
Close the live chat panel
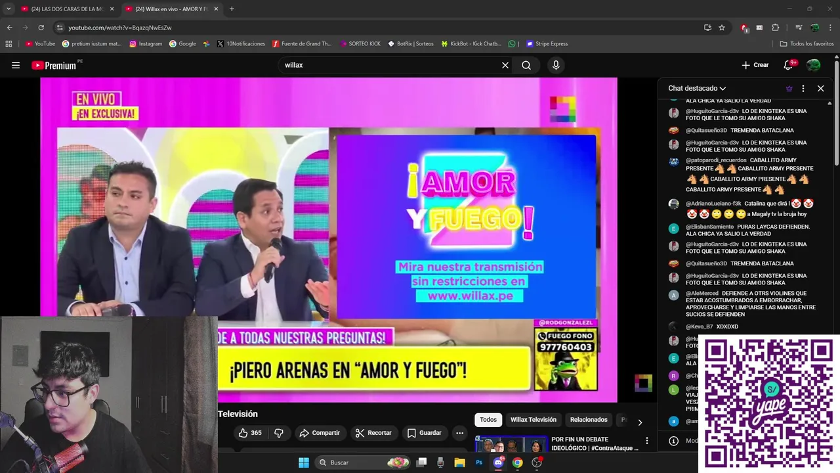click(x=820, y=88)
